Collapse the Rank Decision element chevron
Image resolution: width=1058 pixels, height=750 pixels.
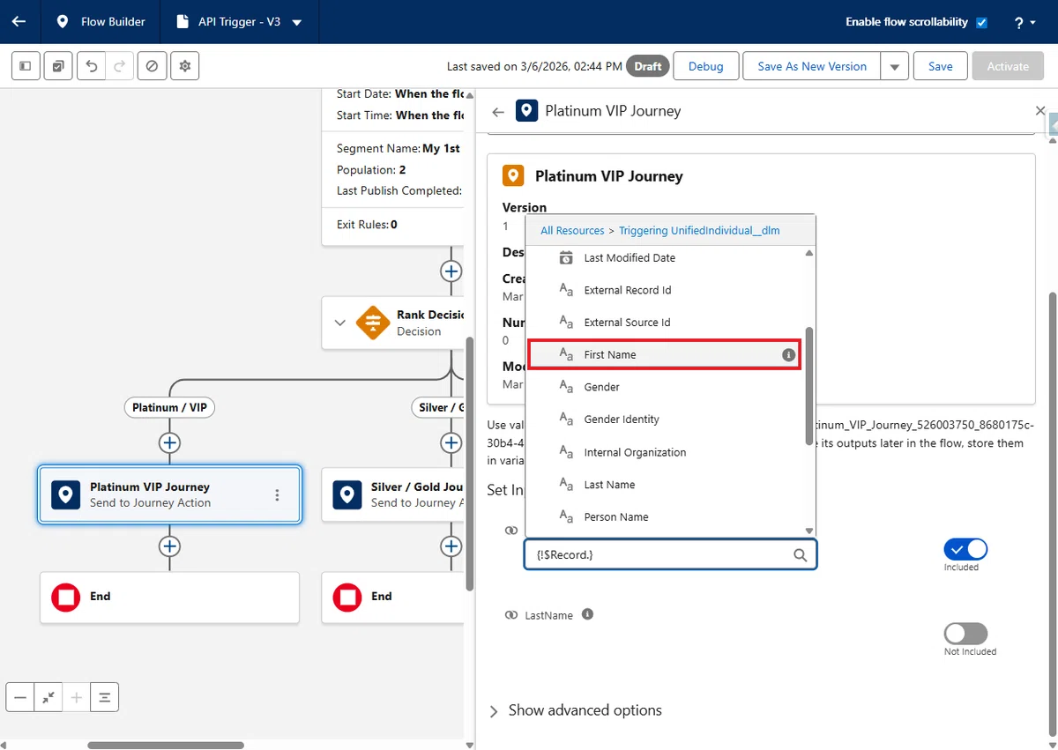click(339, 323)
